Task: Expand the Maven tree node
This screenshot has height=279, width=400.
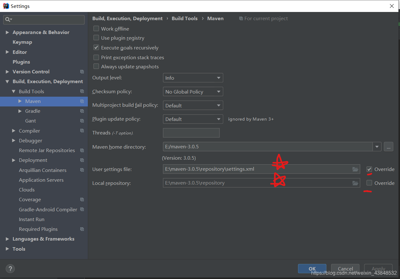Action: point(20,101)
